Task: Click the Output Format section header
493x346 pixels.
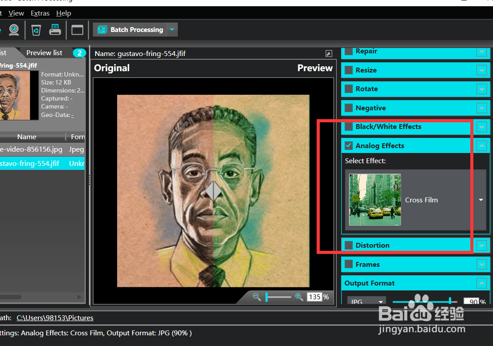Action: click(x=416, y=283)
